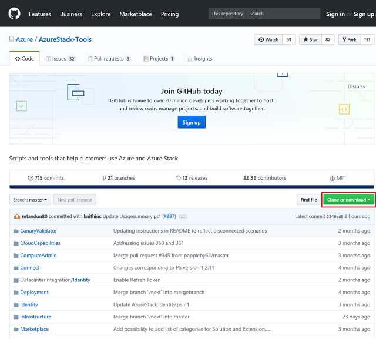
Task: Click the Identity folder icon
Action: 16,305
